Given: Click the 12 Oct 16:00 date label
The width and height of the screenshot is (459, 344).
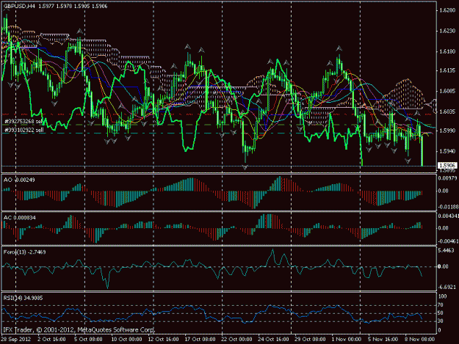Looking at the screenshot, I should tap(163, 340).
